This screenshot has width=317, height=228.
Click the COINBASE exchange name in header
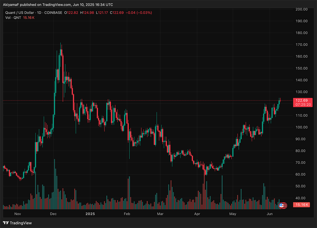(x=54, y=13)
